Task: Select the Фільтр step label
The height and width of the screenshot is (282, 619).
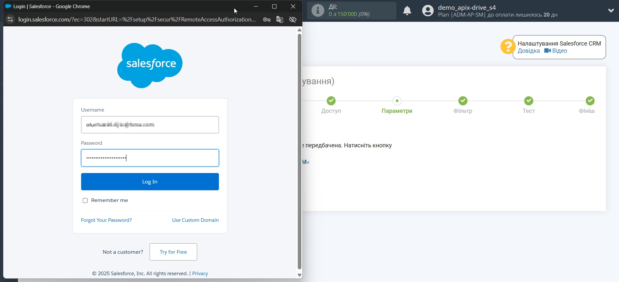Action: [x=463, y=111]
